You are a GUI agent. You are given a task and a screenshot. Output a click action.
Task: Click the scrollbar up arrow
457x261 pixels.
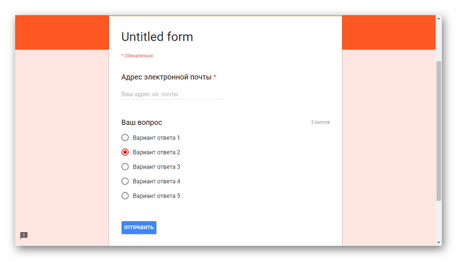point(439,18)
